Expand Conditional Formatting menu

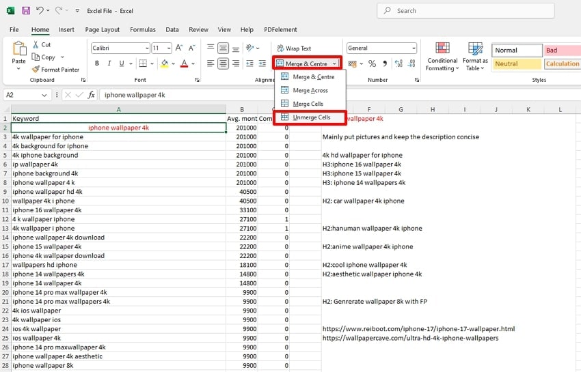point(442,56)
